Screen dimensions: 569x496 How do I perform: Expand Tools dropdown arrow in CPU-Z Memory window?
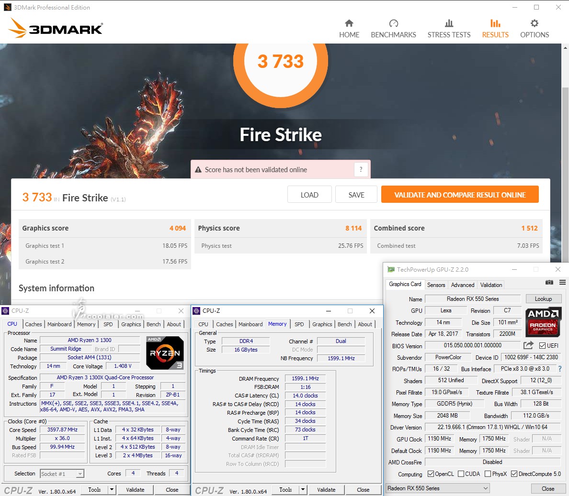point(303,490)
